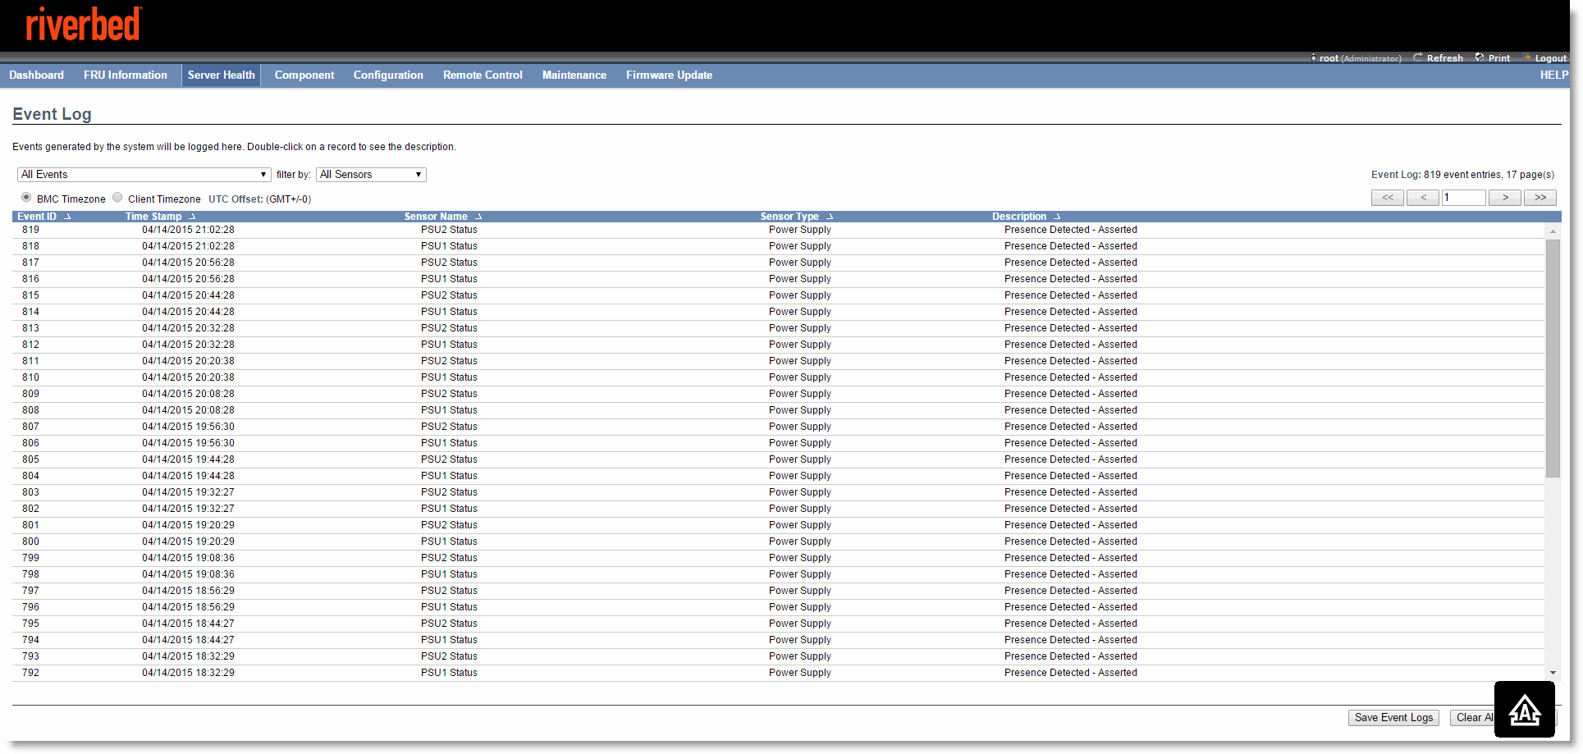The width and height of the screenshot is (1583, 754).
Task: Select event row 792
Action: pos(778,673)
